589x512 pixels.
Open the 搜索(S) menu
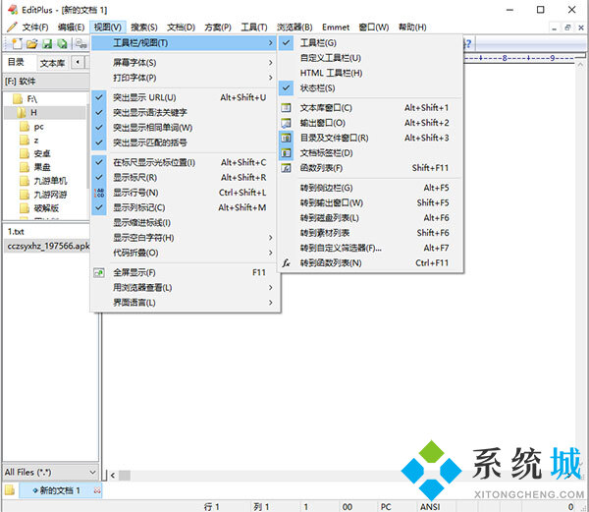(x=144, y=28)
